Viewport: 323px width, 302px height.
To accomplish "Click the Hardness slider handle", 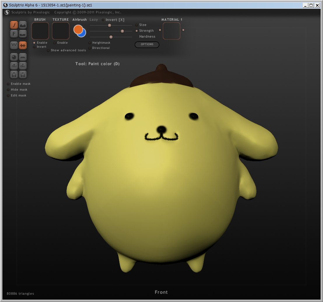I will pos(111,37).
